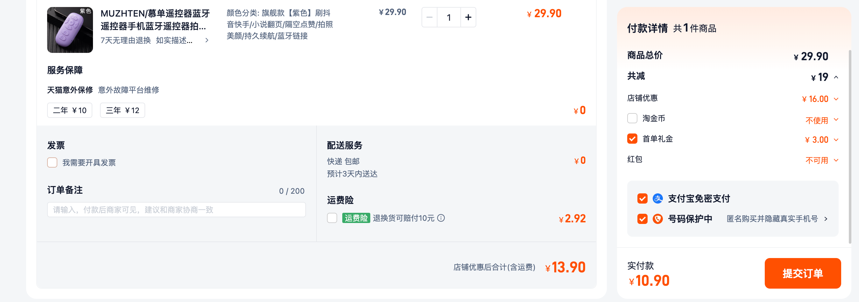This screenshot has height=302, width=859.
Task: Click the info icon beside 退换货可赔付10元
Action: coord(441,218)
